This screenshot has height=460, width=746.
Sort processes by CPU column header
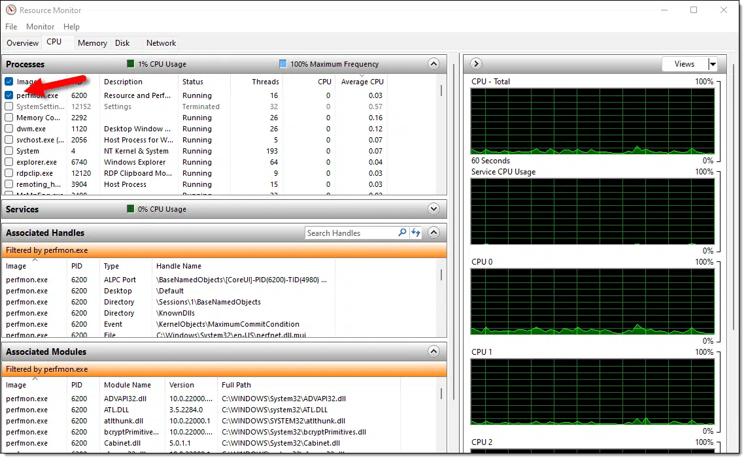tap(324, 82)
